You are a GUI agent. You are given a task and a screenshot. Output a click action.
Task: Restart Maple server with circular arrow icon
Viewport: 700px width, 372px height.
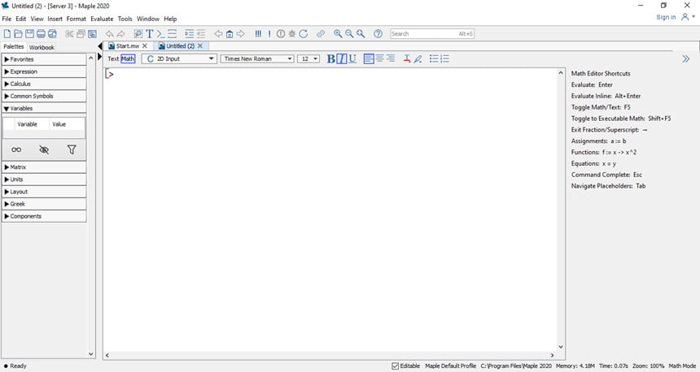point(304,34)
